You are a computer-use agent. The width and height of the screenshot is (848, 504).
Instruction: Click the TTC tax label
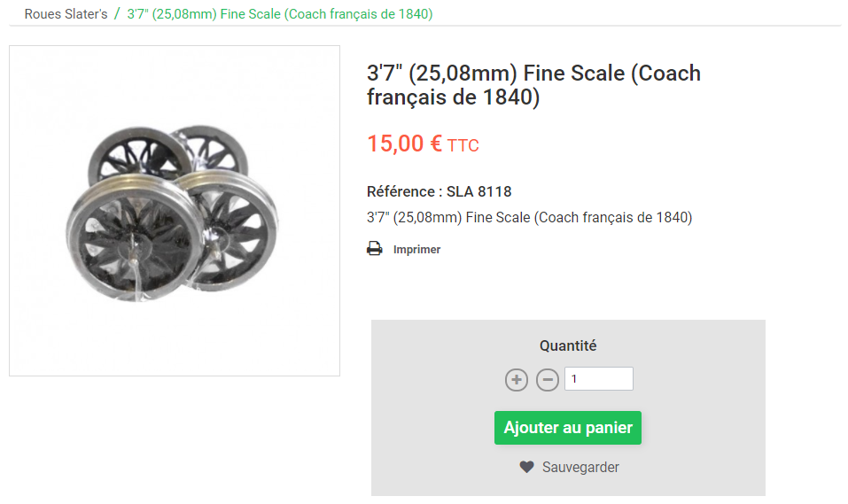pos(463,145)
